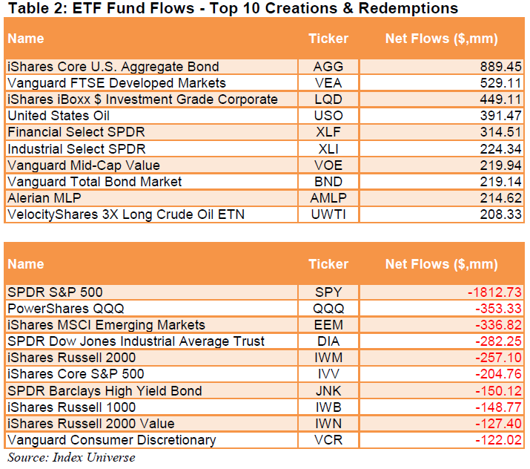Click the Vanguard FTSE Developed Markets name
This screenshot has height=469, width=530.
click(116, 83)
